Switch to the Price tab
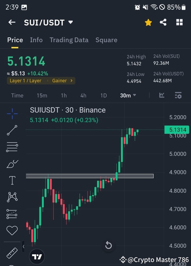Viewport: 191px width, 266px height. (x=15, y=40)
